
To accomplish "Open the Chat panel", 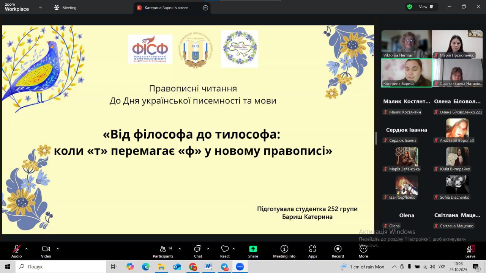I will 198,251.
